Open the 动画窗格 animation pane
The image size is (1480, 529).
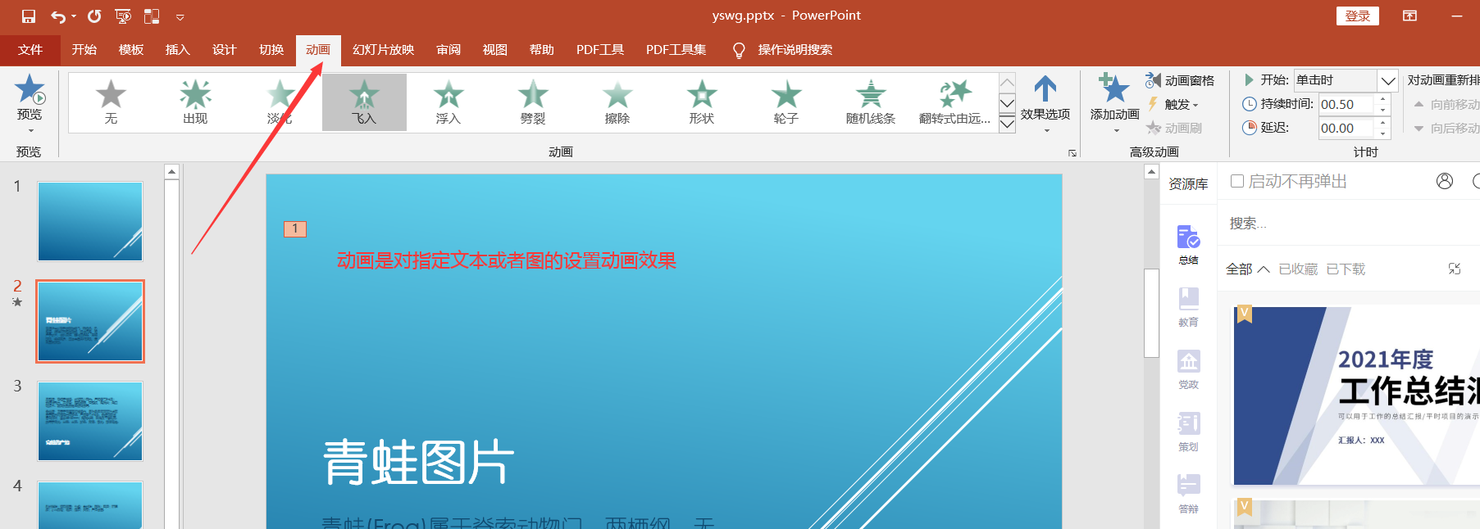[x=1180, y=80]
